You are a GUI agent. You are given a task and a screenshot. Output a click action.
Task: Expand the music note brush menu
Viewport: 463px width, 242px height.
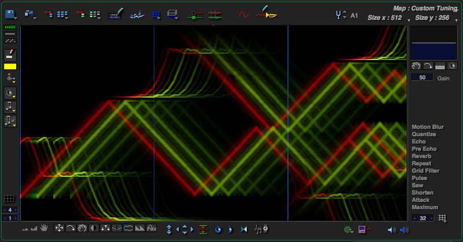10,107
